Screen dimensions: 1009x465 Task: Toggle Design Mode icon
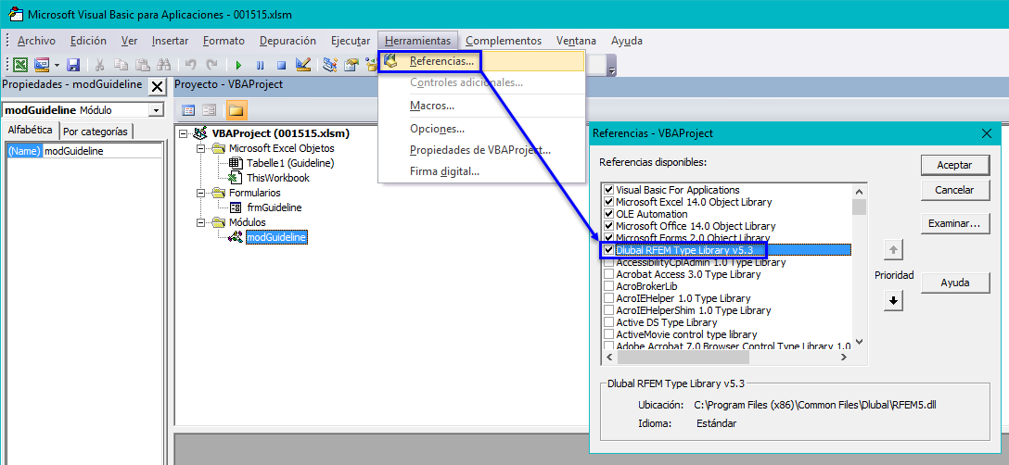coord(303,64)
